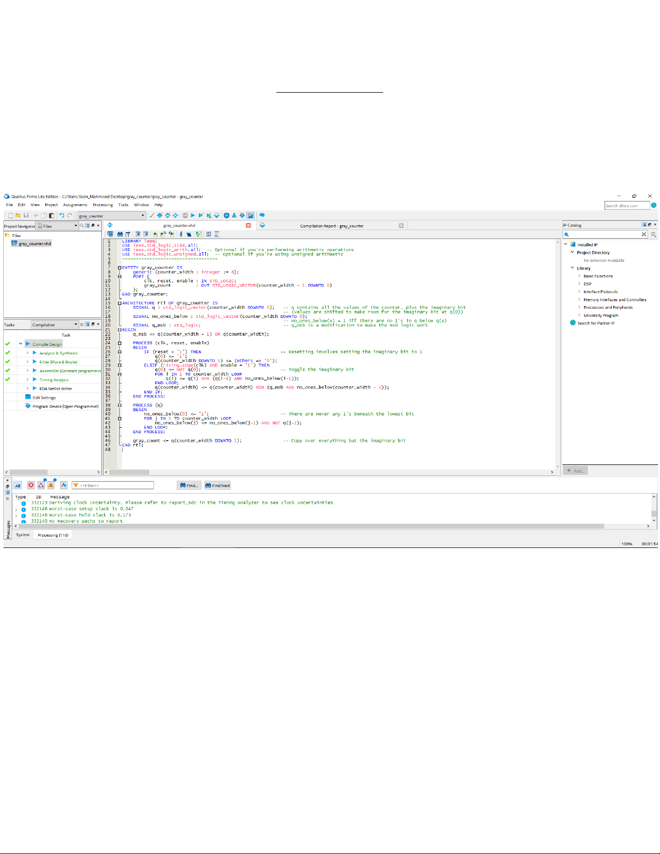The image size is (660, 854).
Task: Open Pin Planner from the toolbar
Action: coord(168,216)
